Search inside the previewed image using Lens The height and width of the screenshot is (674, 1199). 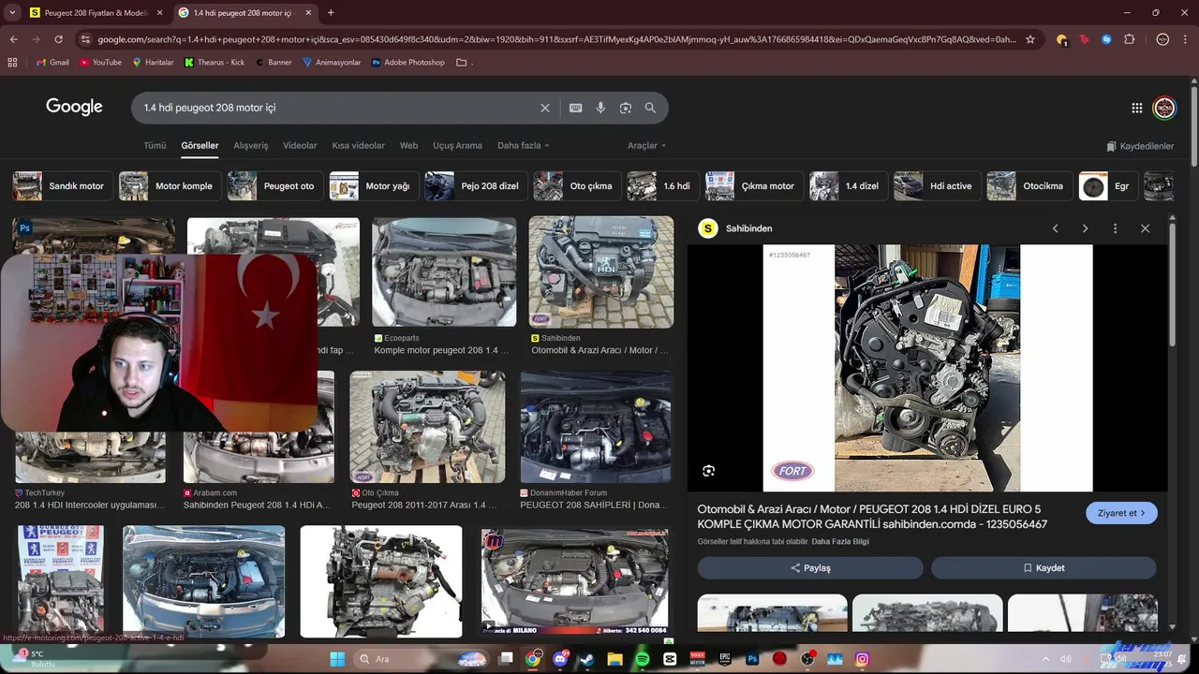point(709,471)
